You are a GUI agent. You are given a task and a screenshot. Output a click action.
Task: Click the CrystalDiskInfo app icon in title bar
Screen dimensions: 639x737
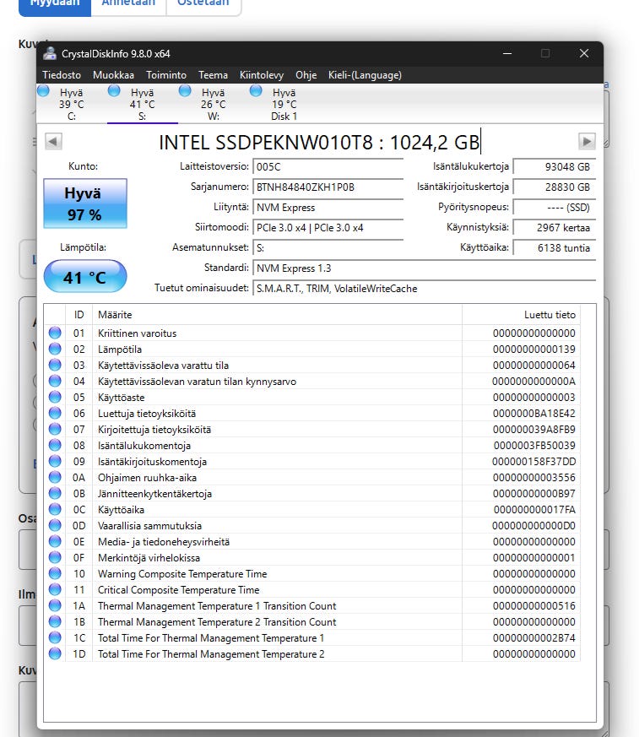[x=49, y=53]
